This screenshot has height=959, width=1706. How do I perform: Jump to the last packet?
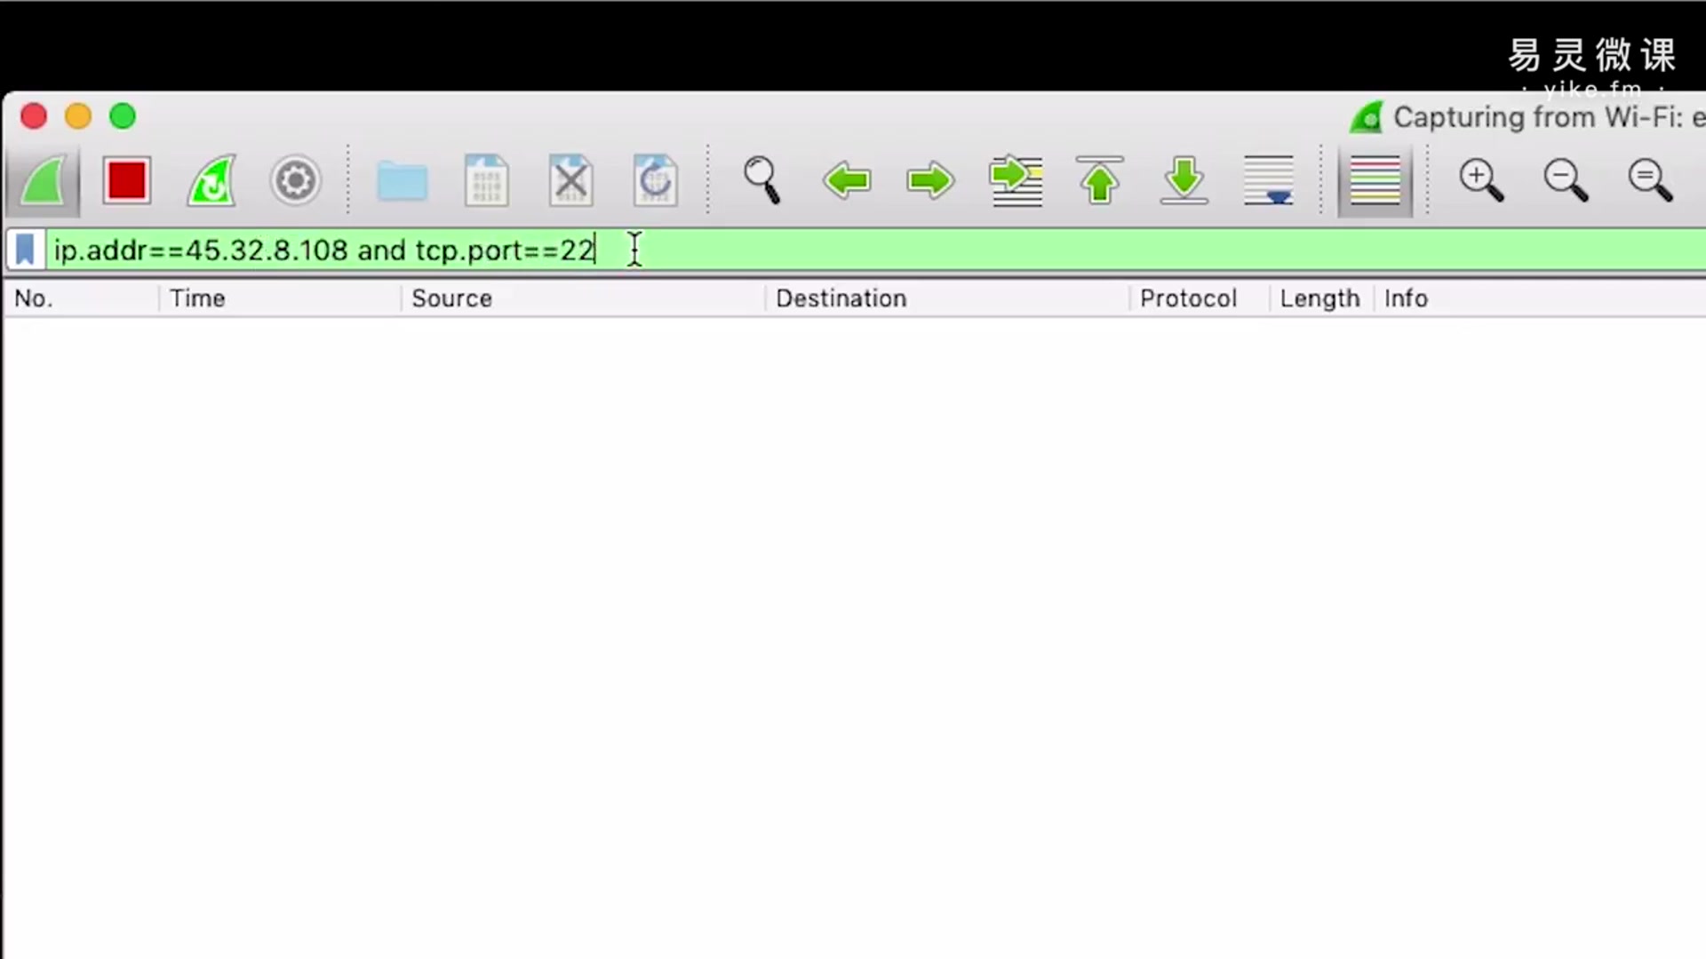pos(1184,181)
